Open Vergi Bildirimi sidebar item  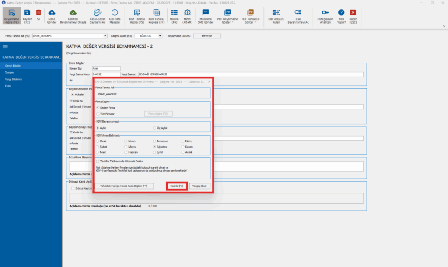tap(31, 79)
